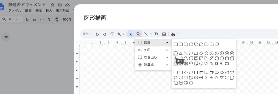Insert an image into the drawing
Screen dimensions: 278x94
(164, 34)
